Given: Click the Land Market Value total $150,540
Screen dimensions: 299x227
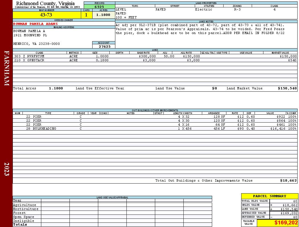Looking at the screenshot, I should [x=287, y=88].
